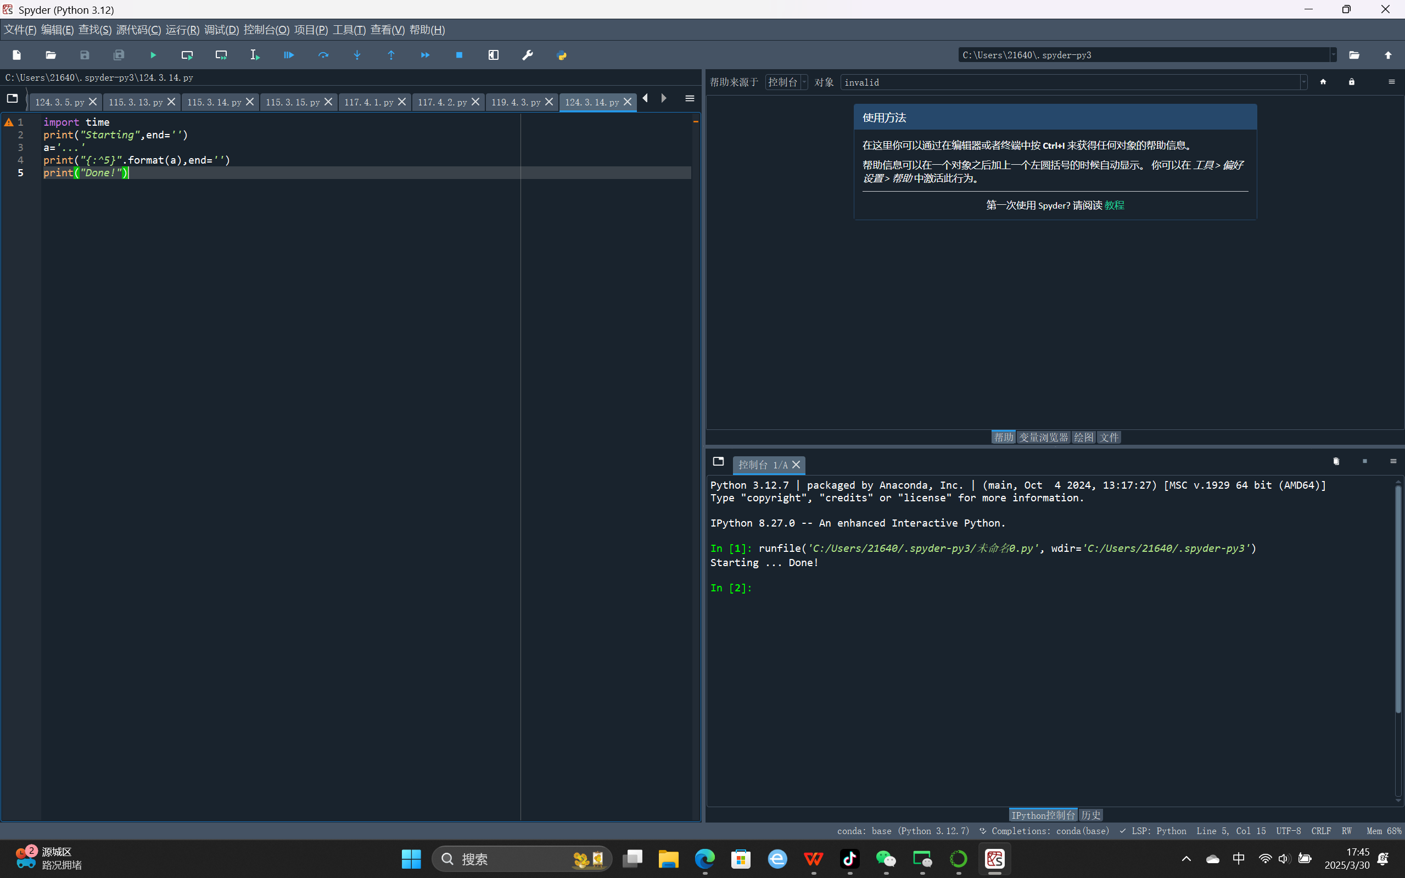Image resolution: width=1405 pixels, height=878 pixels.
Task: Click the Debug file icon
Action: [x=289, y=55]
